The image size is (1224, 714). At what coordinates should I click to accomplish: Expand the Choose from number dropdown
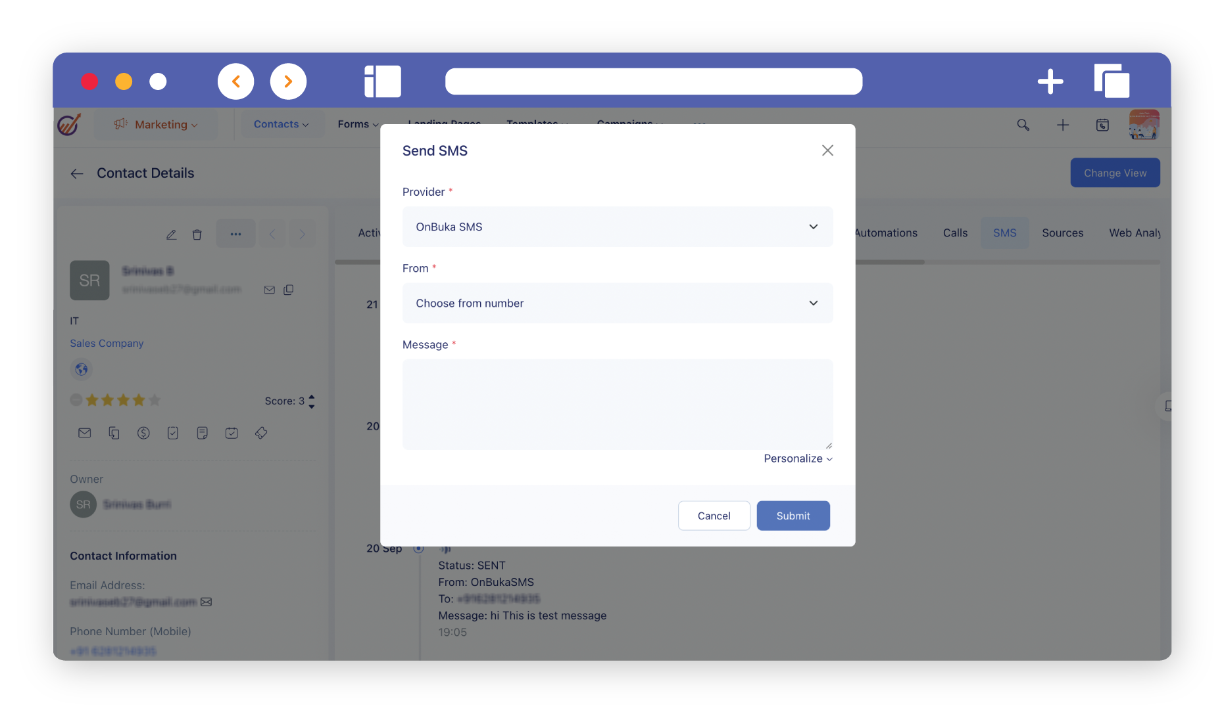[617, 303]
